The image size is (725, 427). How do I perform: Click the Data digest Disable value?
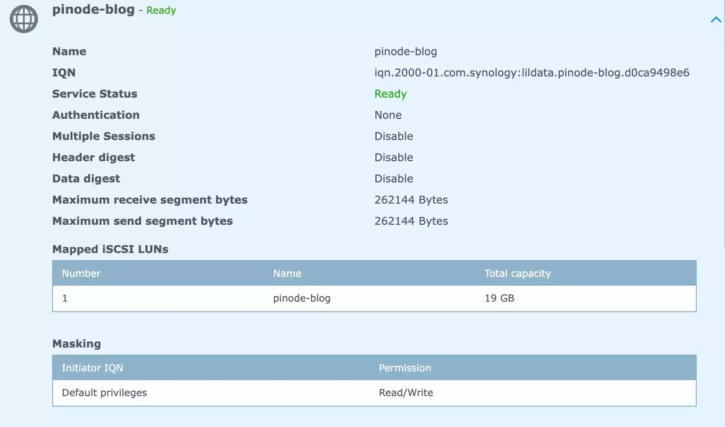pos(393,178)
